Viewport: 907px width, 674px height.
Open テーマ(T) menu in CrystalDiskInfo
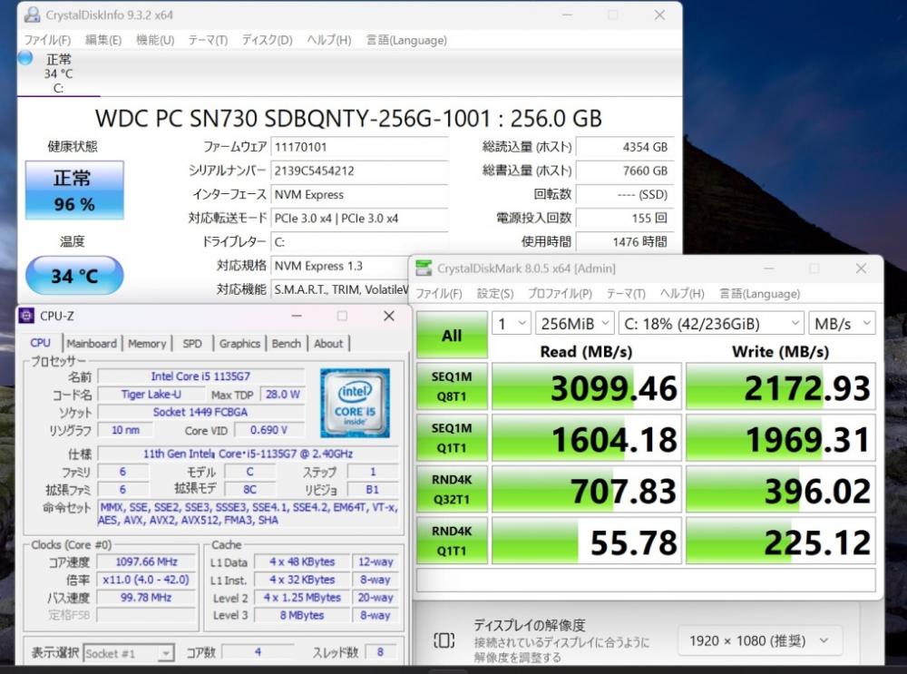coord(208,40)
